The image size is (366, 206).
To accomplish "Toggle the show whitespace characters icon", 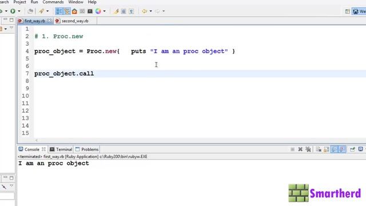I will pyautogui.click(x=132, y=11).
